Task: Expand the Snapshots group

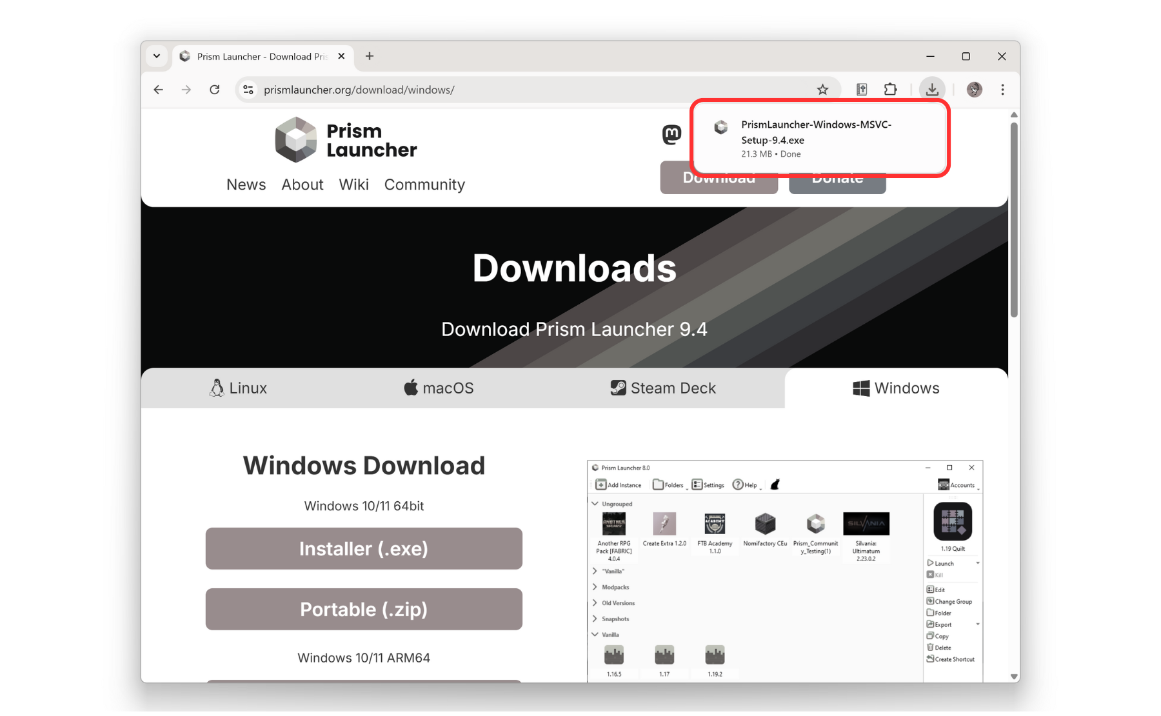Action: [x=595, y=619]
